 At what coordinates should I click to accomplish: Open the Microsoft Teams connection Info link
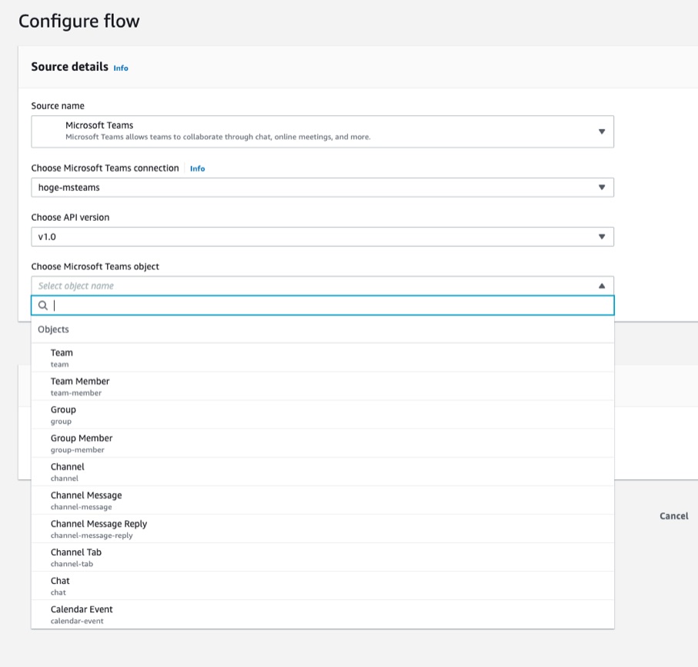[197, 168]
